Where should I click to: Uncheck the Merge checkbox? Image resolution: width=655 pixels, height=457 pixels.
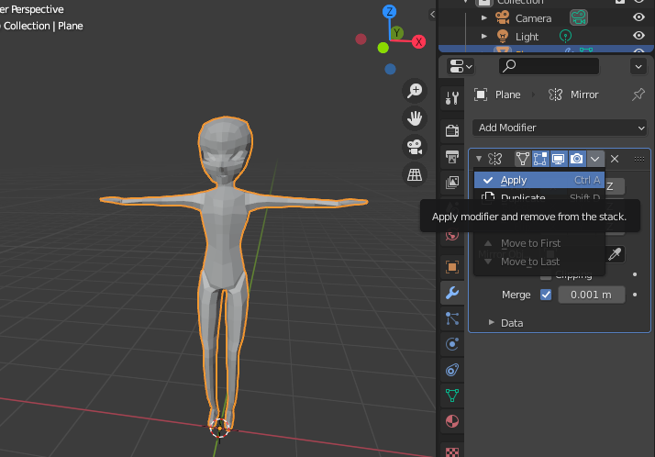pos(546,295)
